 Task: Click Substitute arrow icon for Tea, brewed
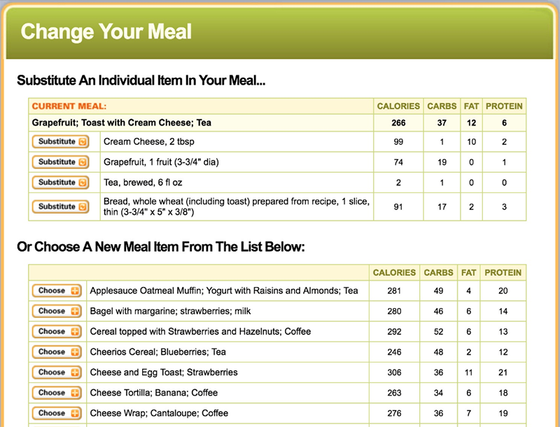pos(83,183)
